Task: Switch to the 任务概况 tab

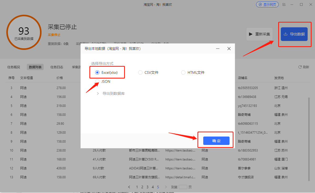Action: (x=14, y=67)
